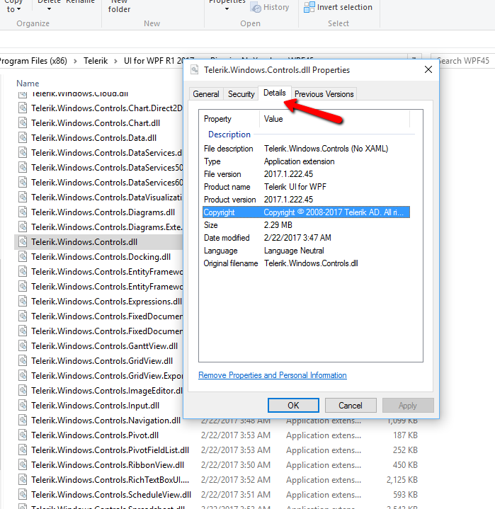
Task: Click icon of Telerik.Windows.Controls.Diagrams.dll
Action: tap(23, 212)
